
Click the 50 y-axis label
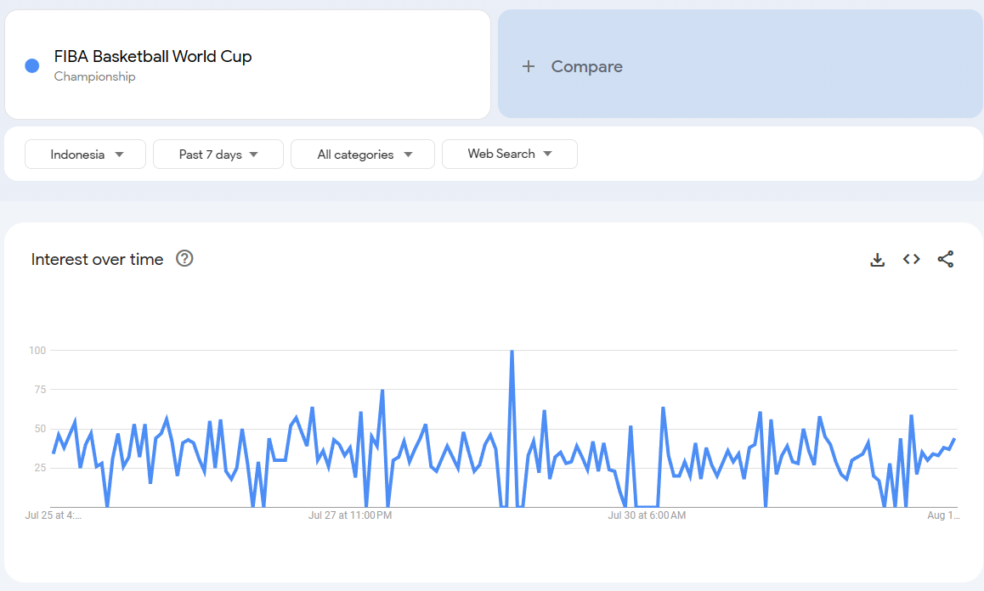point(40,429)
